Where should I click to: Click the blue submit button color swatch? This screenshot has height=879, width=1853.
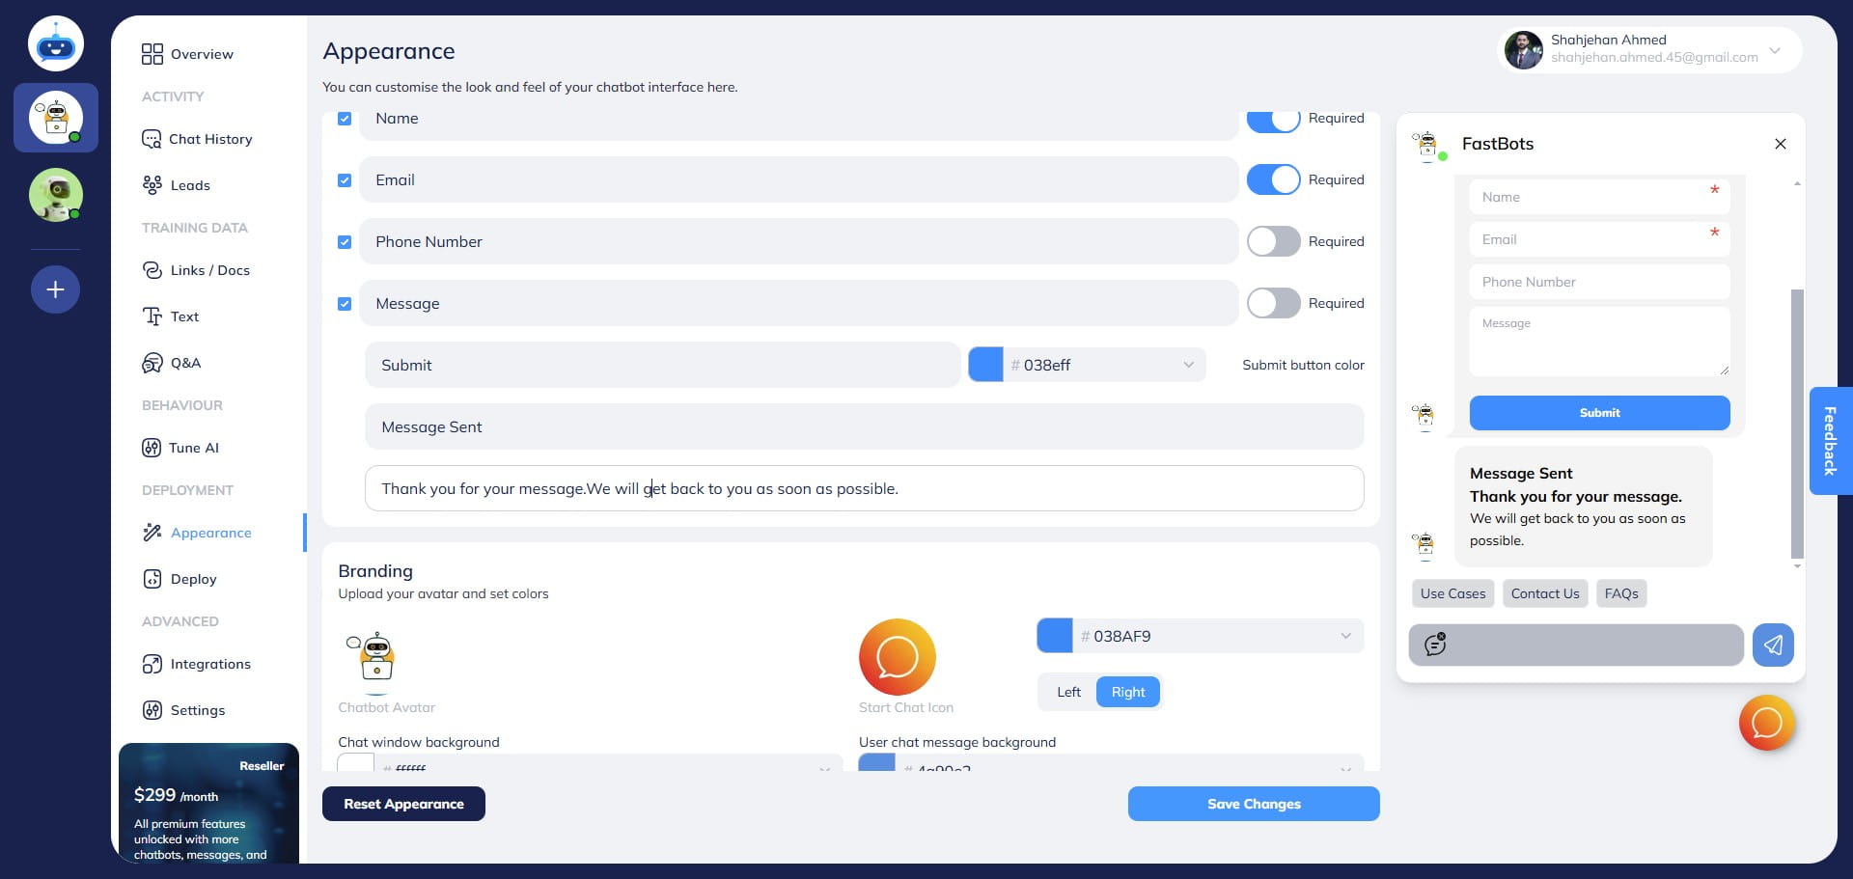coord(985,365)
